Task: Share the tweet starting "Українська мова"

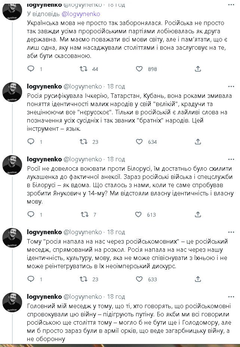Action: [198, 69]
